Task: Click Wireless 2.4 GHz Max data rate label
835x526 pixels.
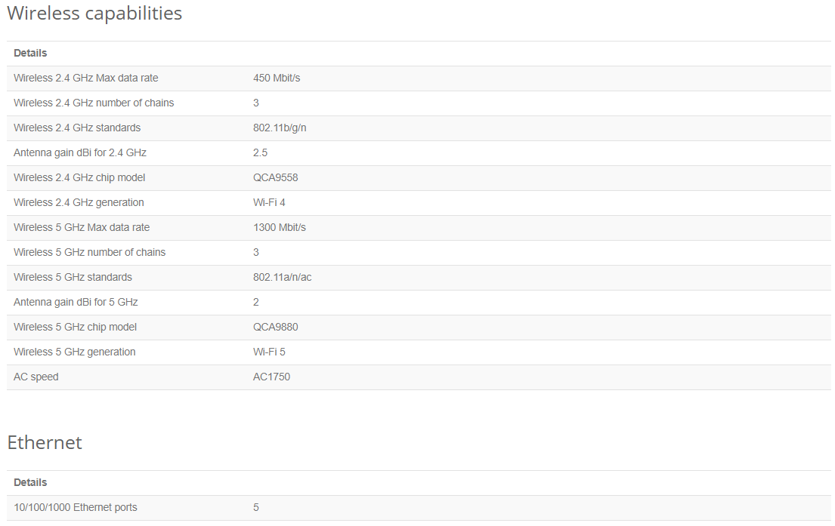Action: pos(85,78)
